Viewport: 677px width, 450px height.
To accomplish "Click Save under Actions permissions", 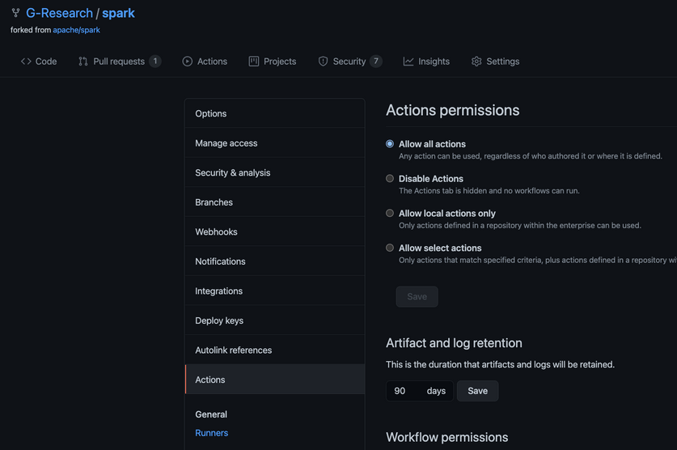I will (x=417, y=297).
